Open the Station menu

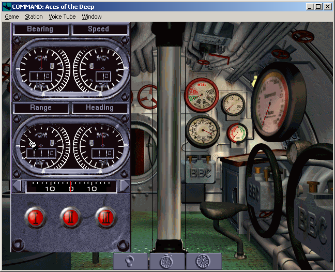pos(34,17)
